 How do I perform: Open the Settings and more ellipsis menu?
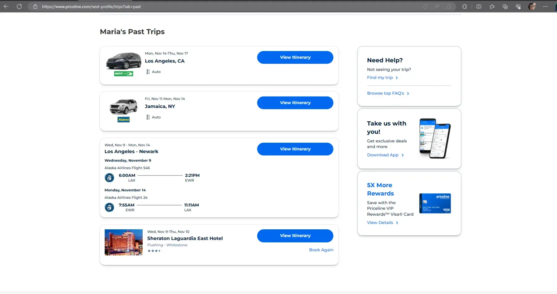[545, 6]
